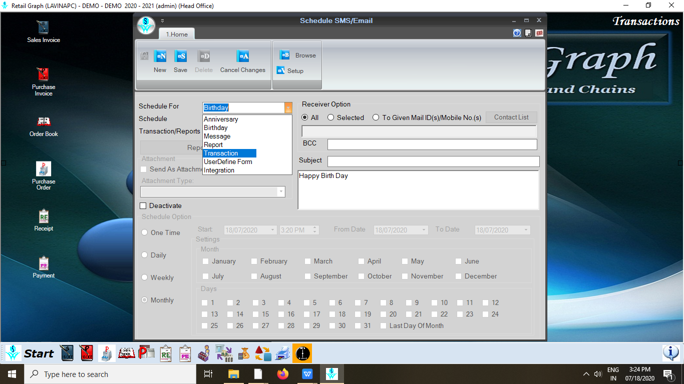Open Browse from the ribbon

(x=297, y=55)
